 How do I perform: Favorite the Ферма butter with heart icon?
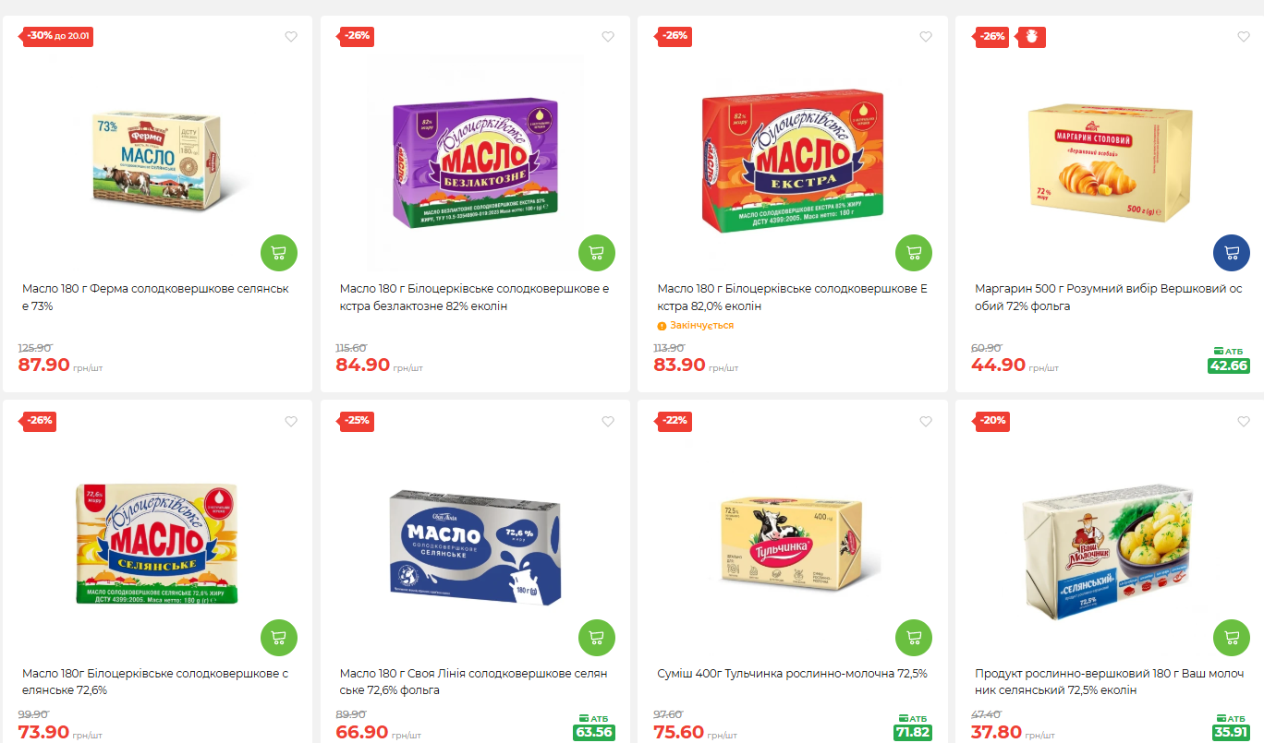pyautogui.click(x=291, y=37)
